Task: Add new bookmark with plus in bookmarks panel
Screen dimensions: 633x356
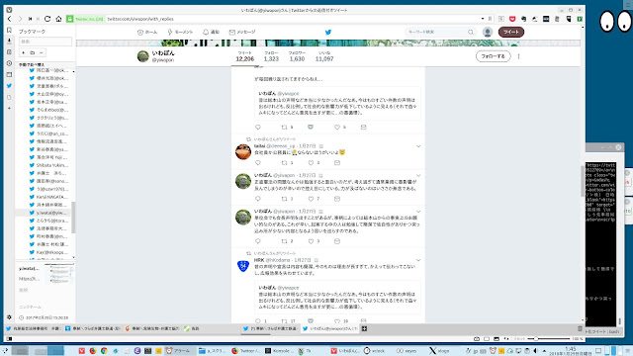Action: tap(24, 52)
